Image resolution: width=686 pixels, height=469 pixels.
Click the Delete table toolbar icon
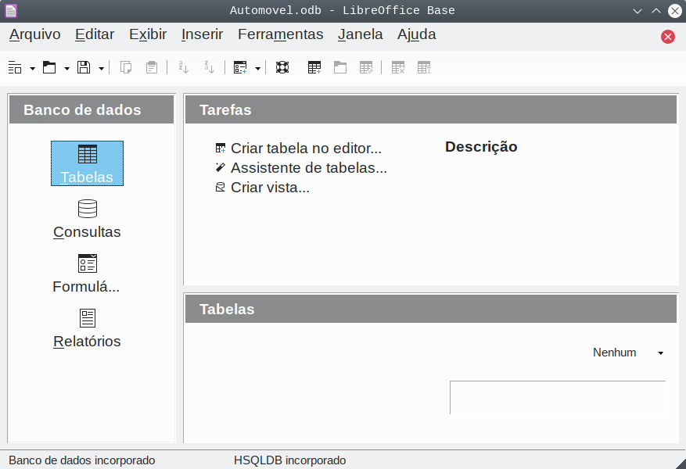[x=397, y=68]
